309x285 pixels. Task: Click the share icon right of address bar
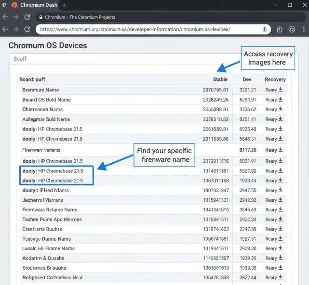coord(280,29)
